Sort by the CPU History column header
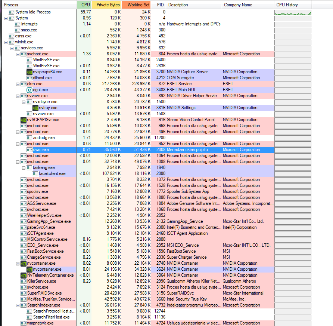This screenshot has height=326, width=333. click(x=293, y=5)
